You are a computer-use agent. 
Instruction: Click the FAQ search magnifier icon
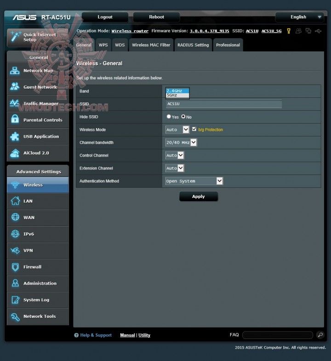[x=320, y=335]
